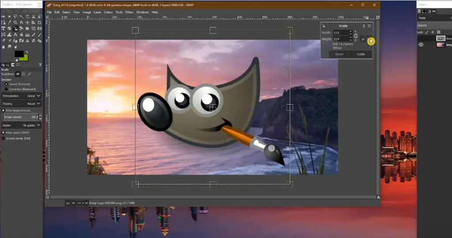Click the green background color swatch
Image resolution: width=452 pixels, height=238 pixels.
[25, 58]
